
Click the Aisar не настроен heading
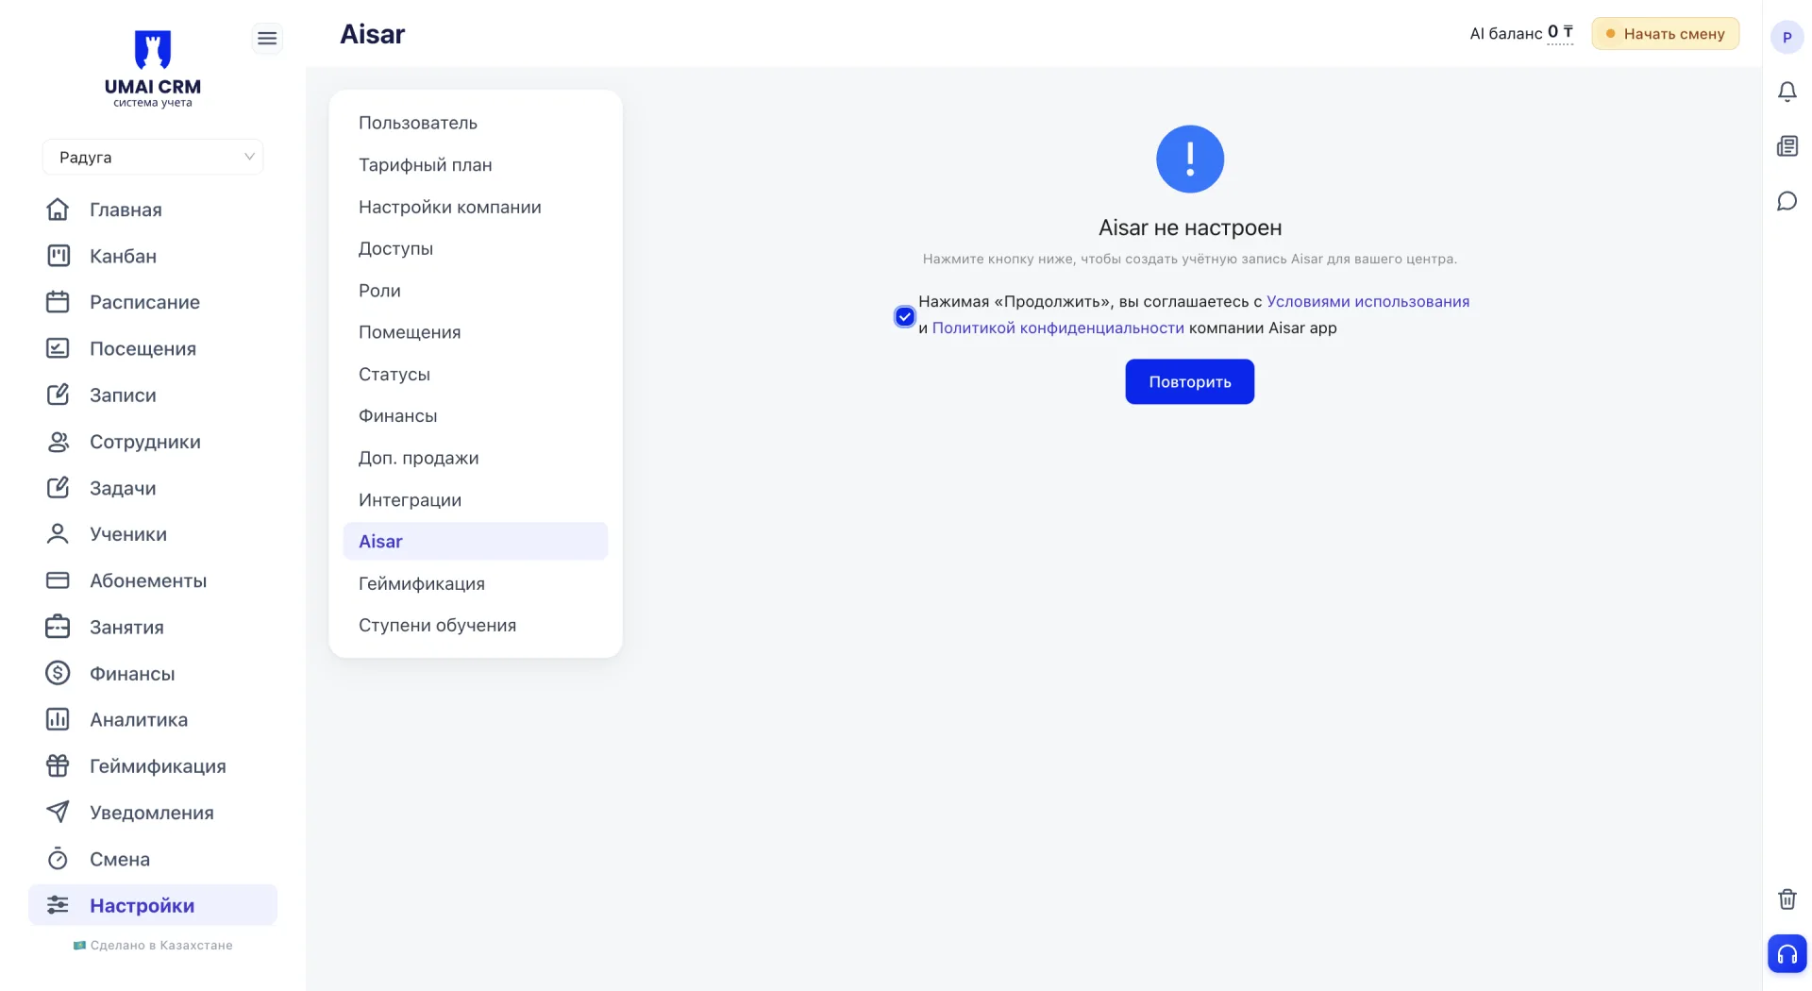(x=1190, y=227)
